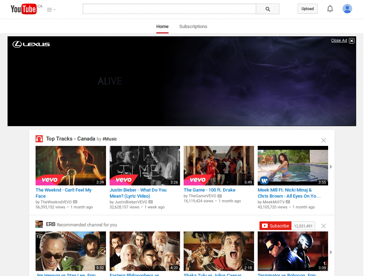The width and height of the screenshot is (368, 276).
Task: Click verified badge beside JustinBieberVEVO
Action: (151, 202)
